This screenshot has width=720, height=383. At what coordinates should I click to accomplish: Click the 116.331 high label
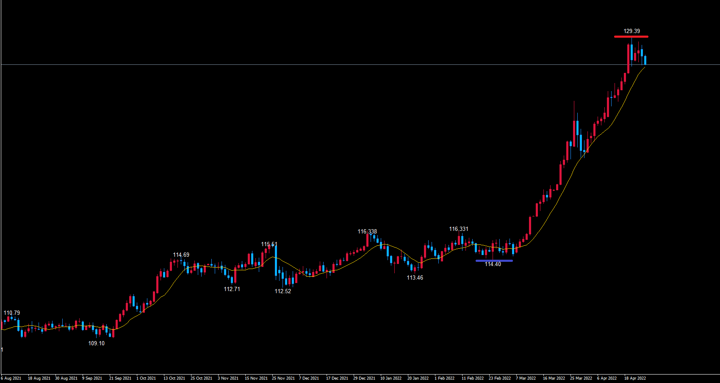pyautogui.click(x=458, y=229)
